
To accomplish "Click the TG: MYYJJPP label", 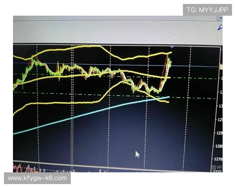I will pyautogui.click(x=207, y=9).
